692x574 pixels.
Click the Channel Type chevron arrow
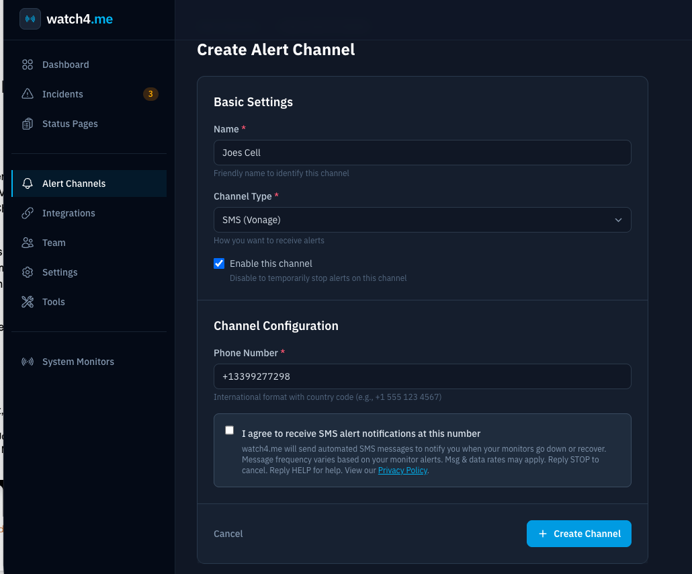coord(618,220)
